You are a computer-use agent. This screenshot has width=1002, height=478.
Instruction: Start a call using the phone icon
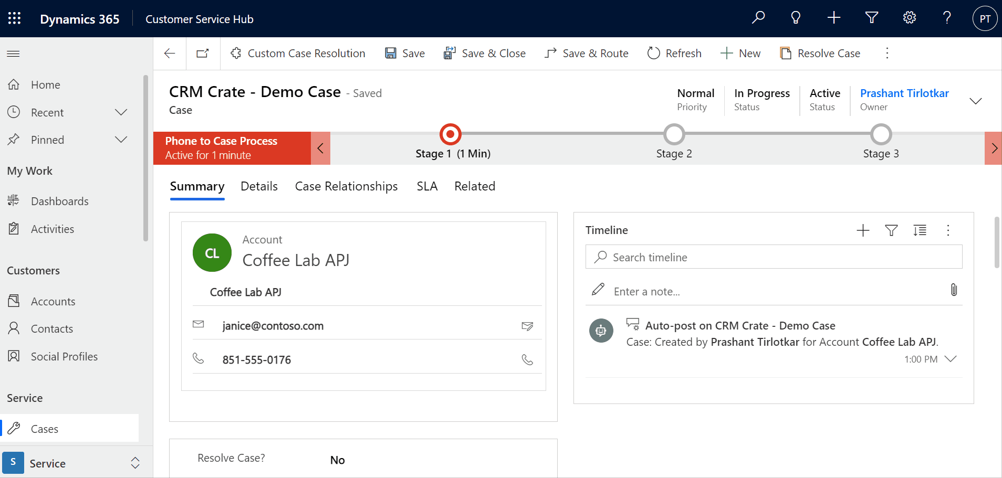(527, 359)
